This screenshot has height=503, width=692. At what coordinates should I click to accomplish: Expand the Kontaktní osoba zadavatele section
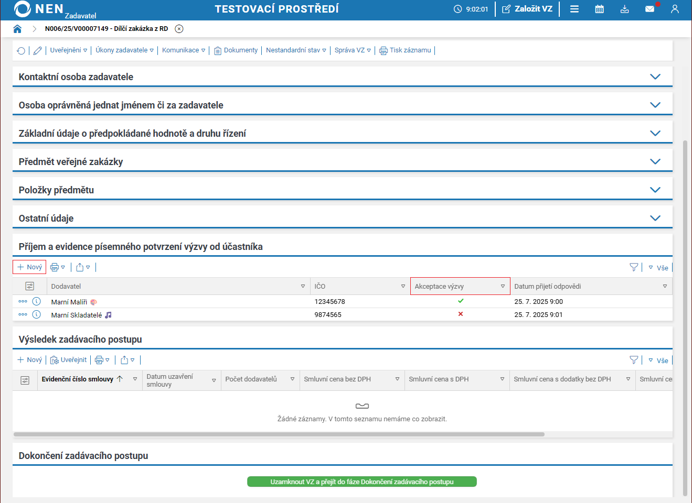[x=655, y=76]
